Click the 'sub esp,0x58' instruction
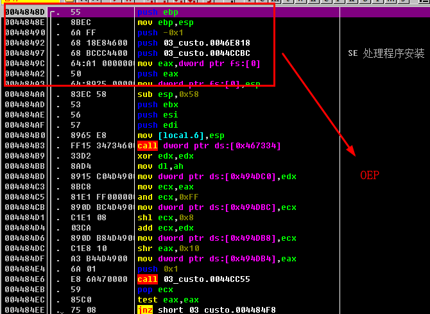 pos(168,94)
